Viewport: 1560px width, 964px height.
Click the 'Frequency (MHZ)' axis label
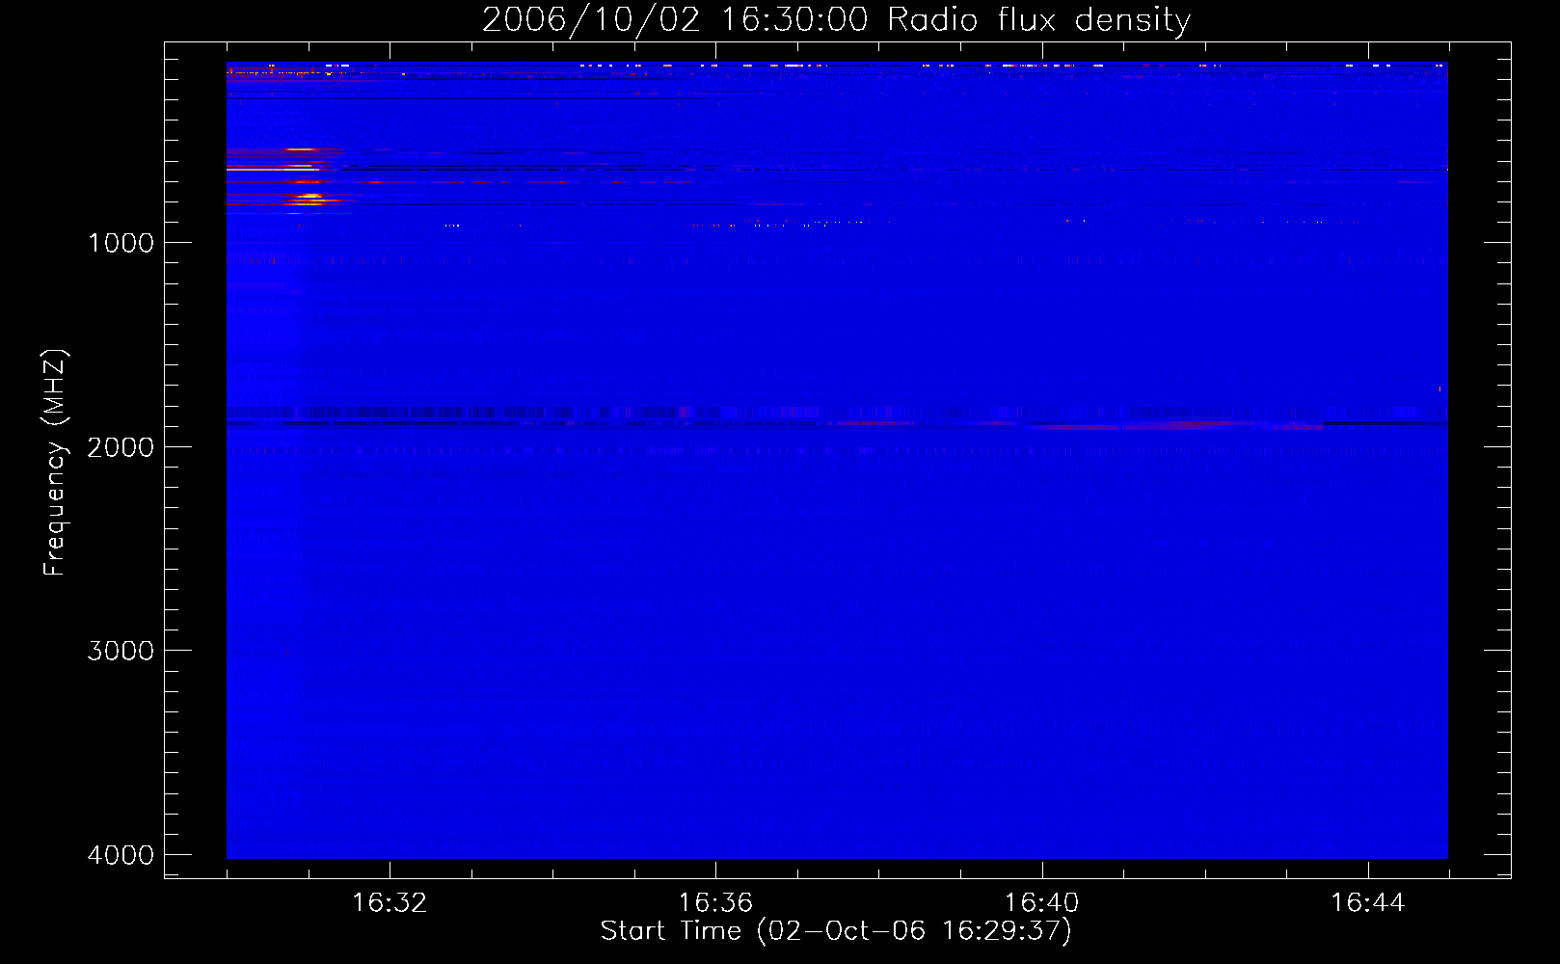tap(56, 463)
